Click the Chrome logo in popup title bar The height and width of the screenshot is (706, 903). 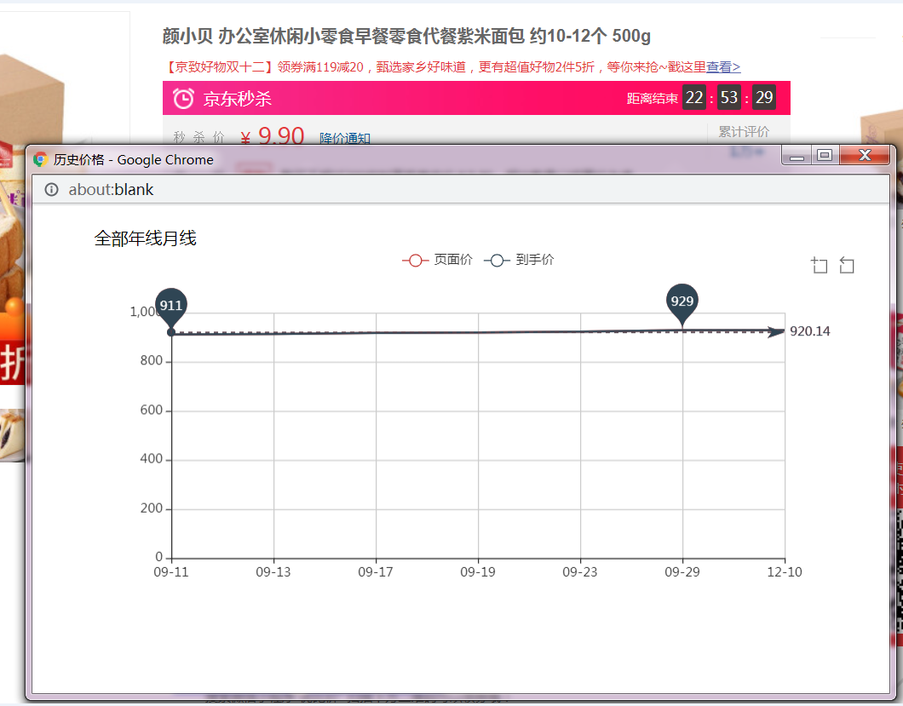tap(40, 159)
